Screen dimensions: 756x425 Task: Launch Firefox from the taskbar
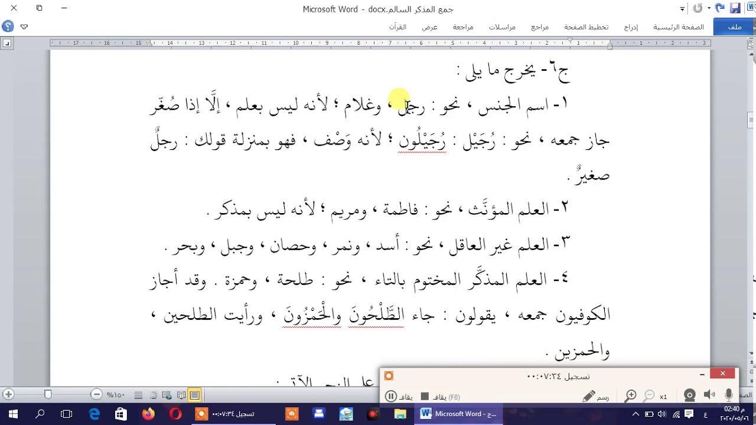coord(148,414)
